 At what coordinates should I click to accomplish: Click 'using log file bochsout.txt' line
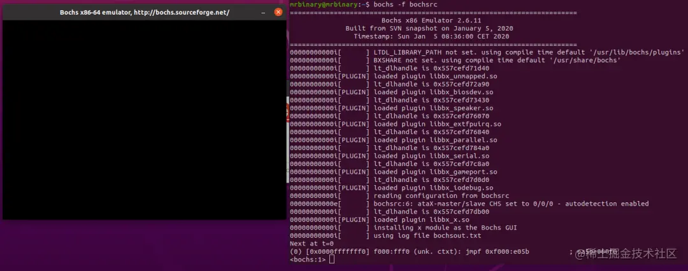coord(385,235)
